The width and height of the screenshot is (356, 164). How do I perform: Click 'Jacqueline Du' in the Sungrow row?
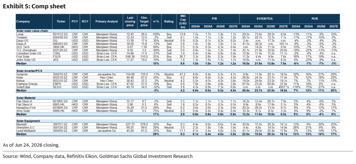tap(106, 74)
